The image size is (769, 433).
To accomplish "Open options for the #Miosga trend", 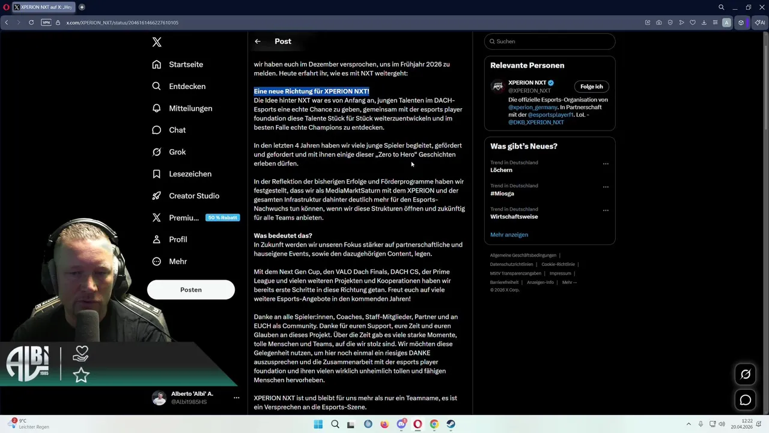I will tap(606, 187).
